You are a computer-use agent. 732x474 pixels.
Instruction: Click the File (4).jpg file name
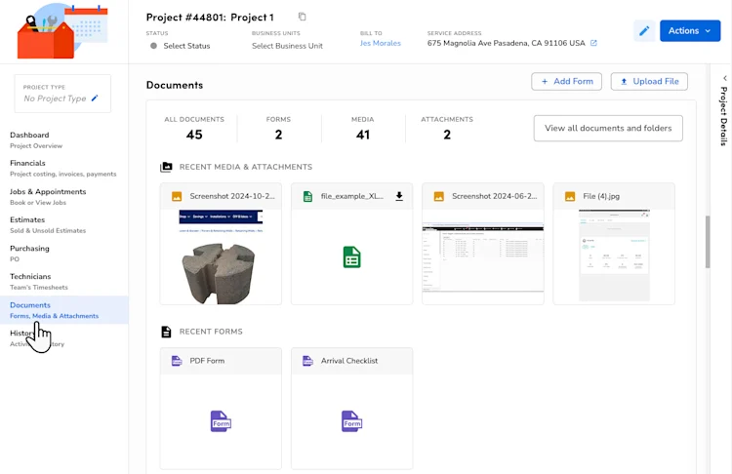[601, 196]
